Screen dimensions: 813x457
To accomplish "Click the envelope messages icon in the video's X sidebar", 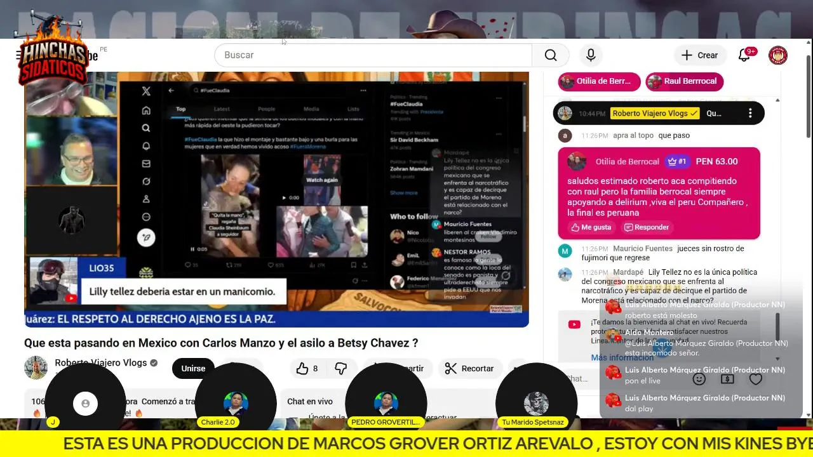I will click(x=146, y=163).
